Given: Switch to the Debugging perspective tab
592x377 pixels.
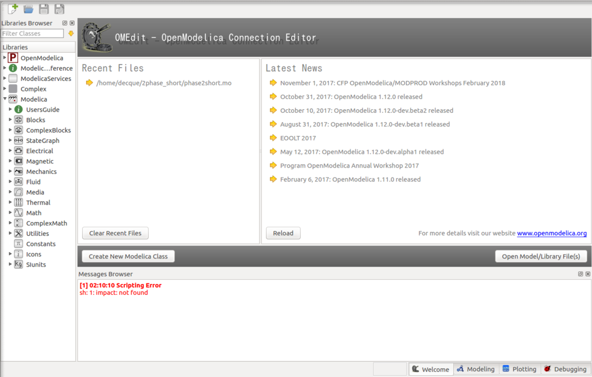Looking at the screenshot, I should 565,369.
